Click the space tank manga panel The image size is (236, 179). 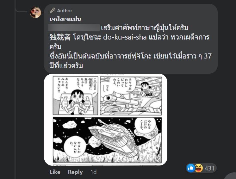coord(107,140)
